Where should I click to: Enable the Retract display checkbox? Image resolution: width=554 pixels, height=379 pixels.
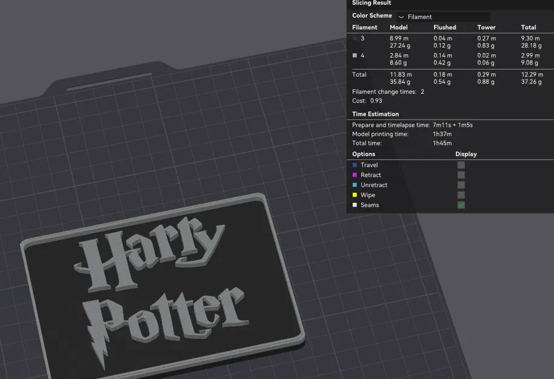pos(461,175)
